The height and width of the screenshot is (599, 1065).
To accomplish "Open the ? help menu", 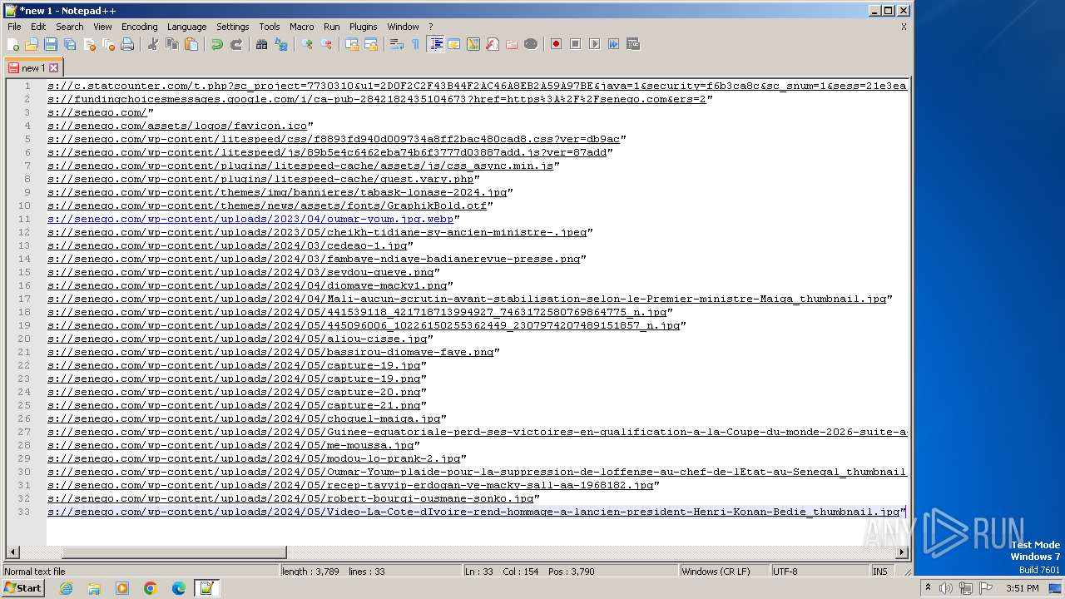I will pyautogui.click(x=430, y=27).
